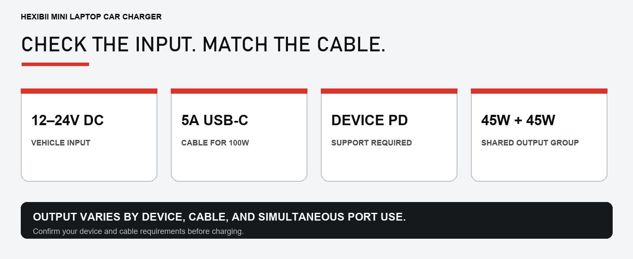Click the 5A USB-C heading
Image resolution: width=633 pixels, height=259 pixels.
click(214, 120)
